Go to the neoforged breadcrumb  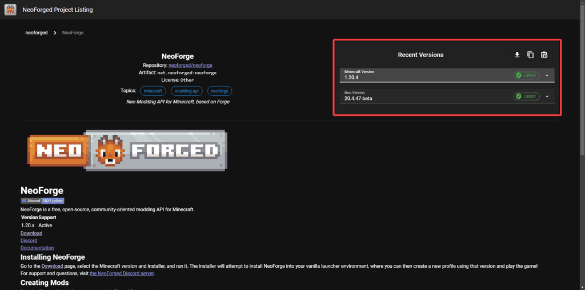coord(37,33)
